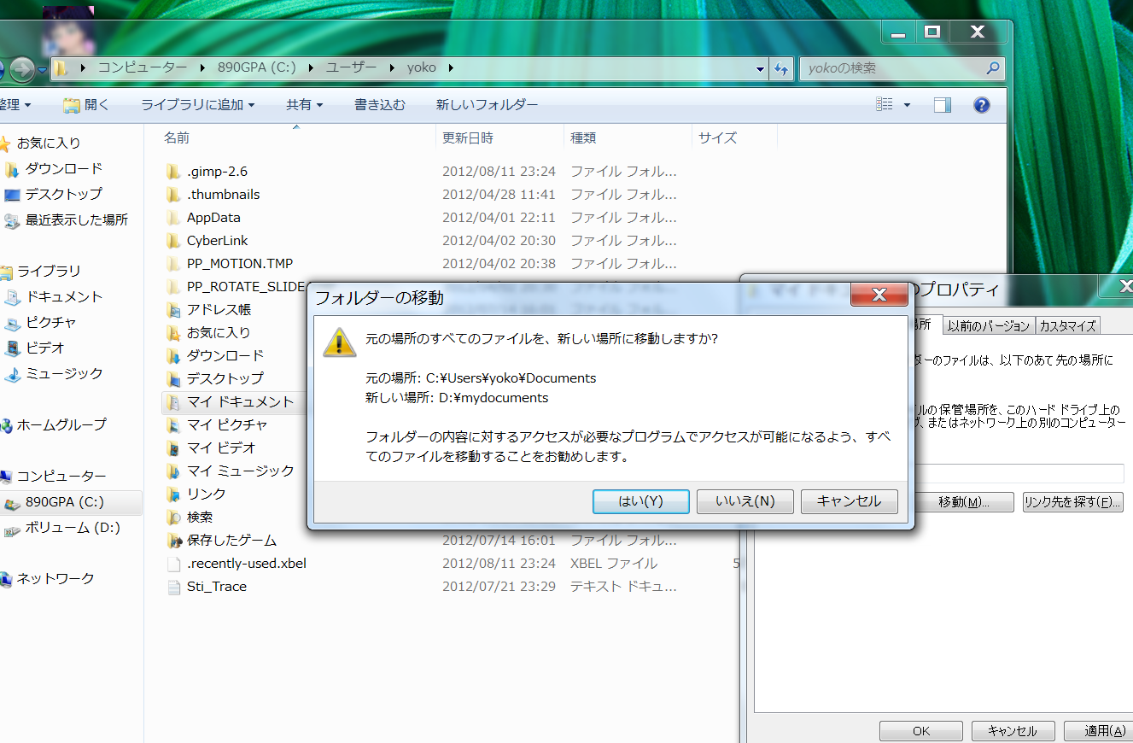
Task: Click いいえ(N) in the move dialog
Action: (745, 501)
